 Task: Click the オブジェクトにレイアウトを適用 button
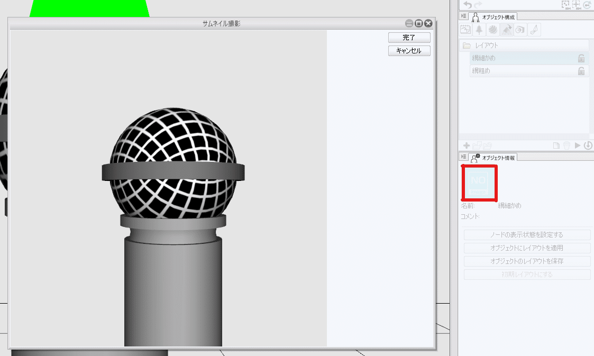[x=527, y=248]
